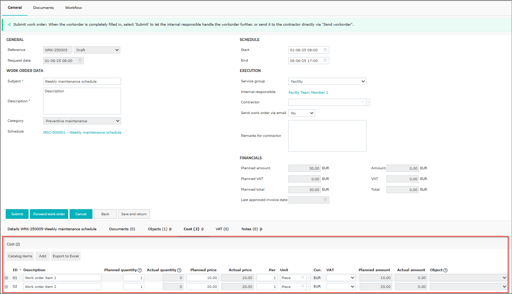
Task: Click the Contractor field arrow button
Action: click(x=368, y=102)
